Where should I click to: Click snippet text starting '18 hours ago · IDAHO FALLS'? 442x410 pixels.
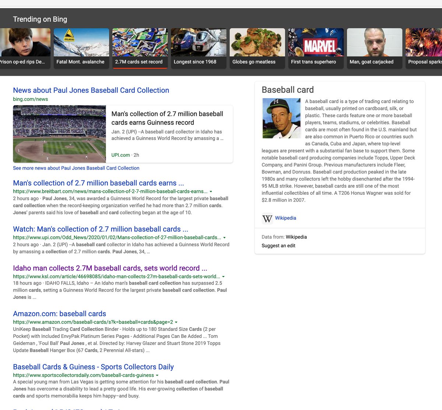click(120, 290)
